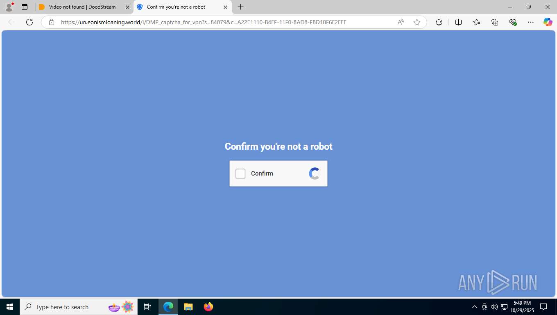Open Collections panel

(495, 22)
